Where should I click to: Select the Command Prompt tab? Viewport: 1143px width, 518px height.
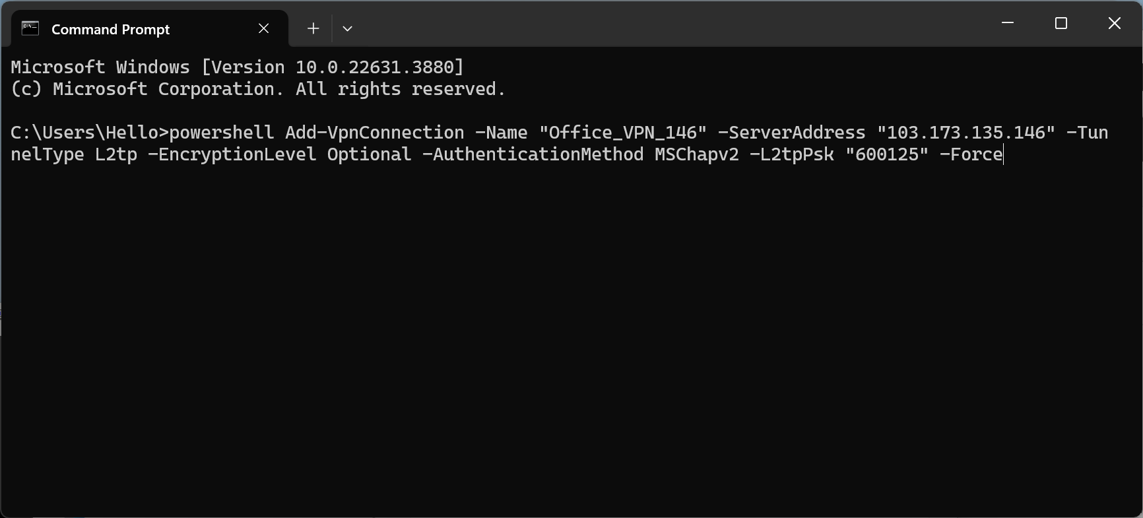132,28
